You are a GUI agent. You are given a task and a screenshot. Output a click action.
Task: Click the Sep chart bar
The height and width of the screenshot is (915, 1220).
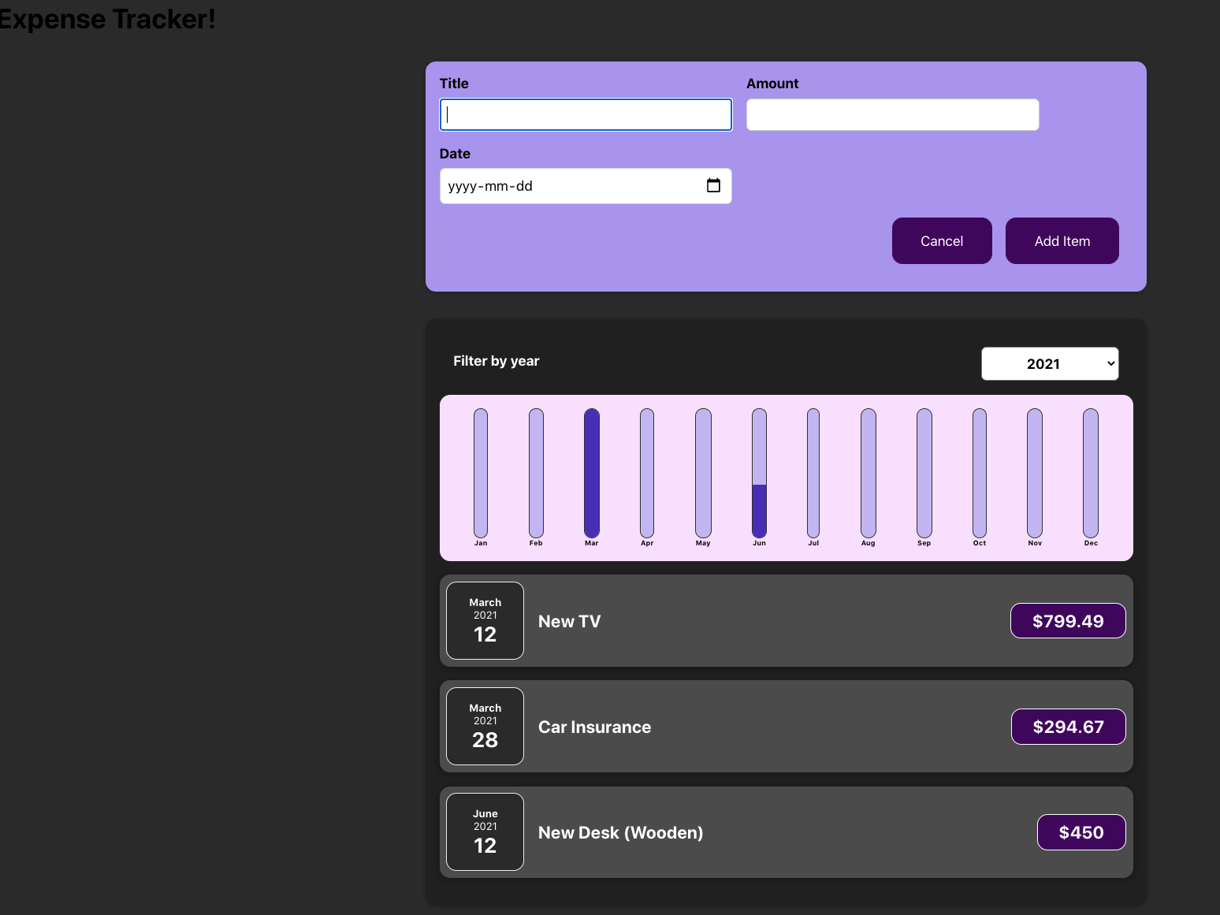pyautogui.click(x=924, y=473)
